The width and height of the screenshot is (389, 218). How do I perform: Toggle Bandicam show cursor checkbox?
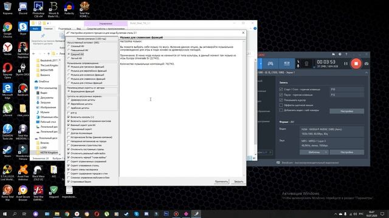pyautogui.click(x=281, y=100)
